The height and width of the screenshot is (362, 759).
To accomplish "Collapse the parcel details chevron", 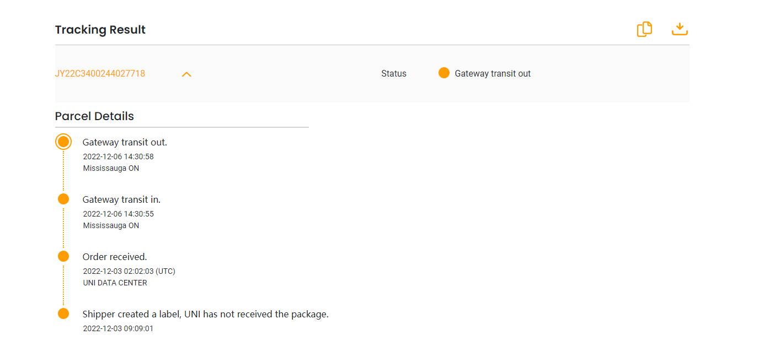I will [186, 74].
